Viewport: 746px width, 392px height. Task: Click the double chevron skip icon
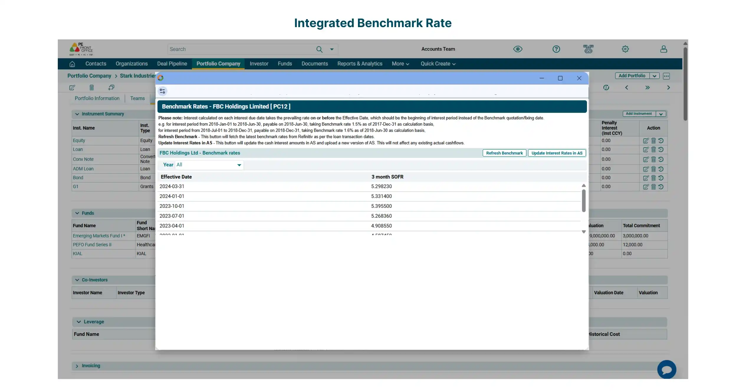(x=647, y=88)
